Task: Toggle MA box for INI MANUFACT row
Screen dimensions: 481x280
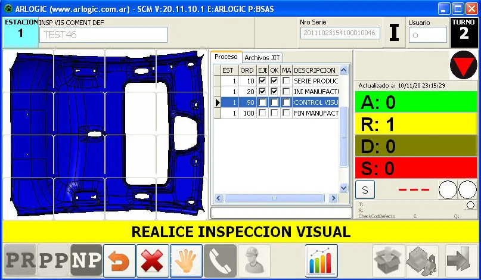Action: [x=286, y=91]
